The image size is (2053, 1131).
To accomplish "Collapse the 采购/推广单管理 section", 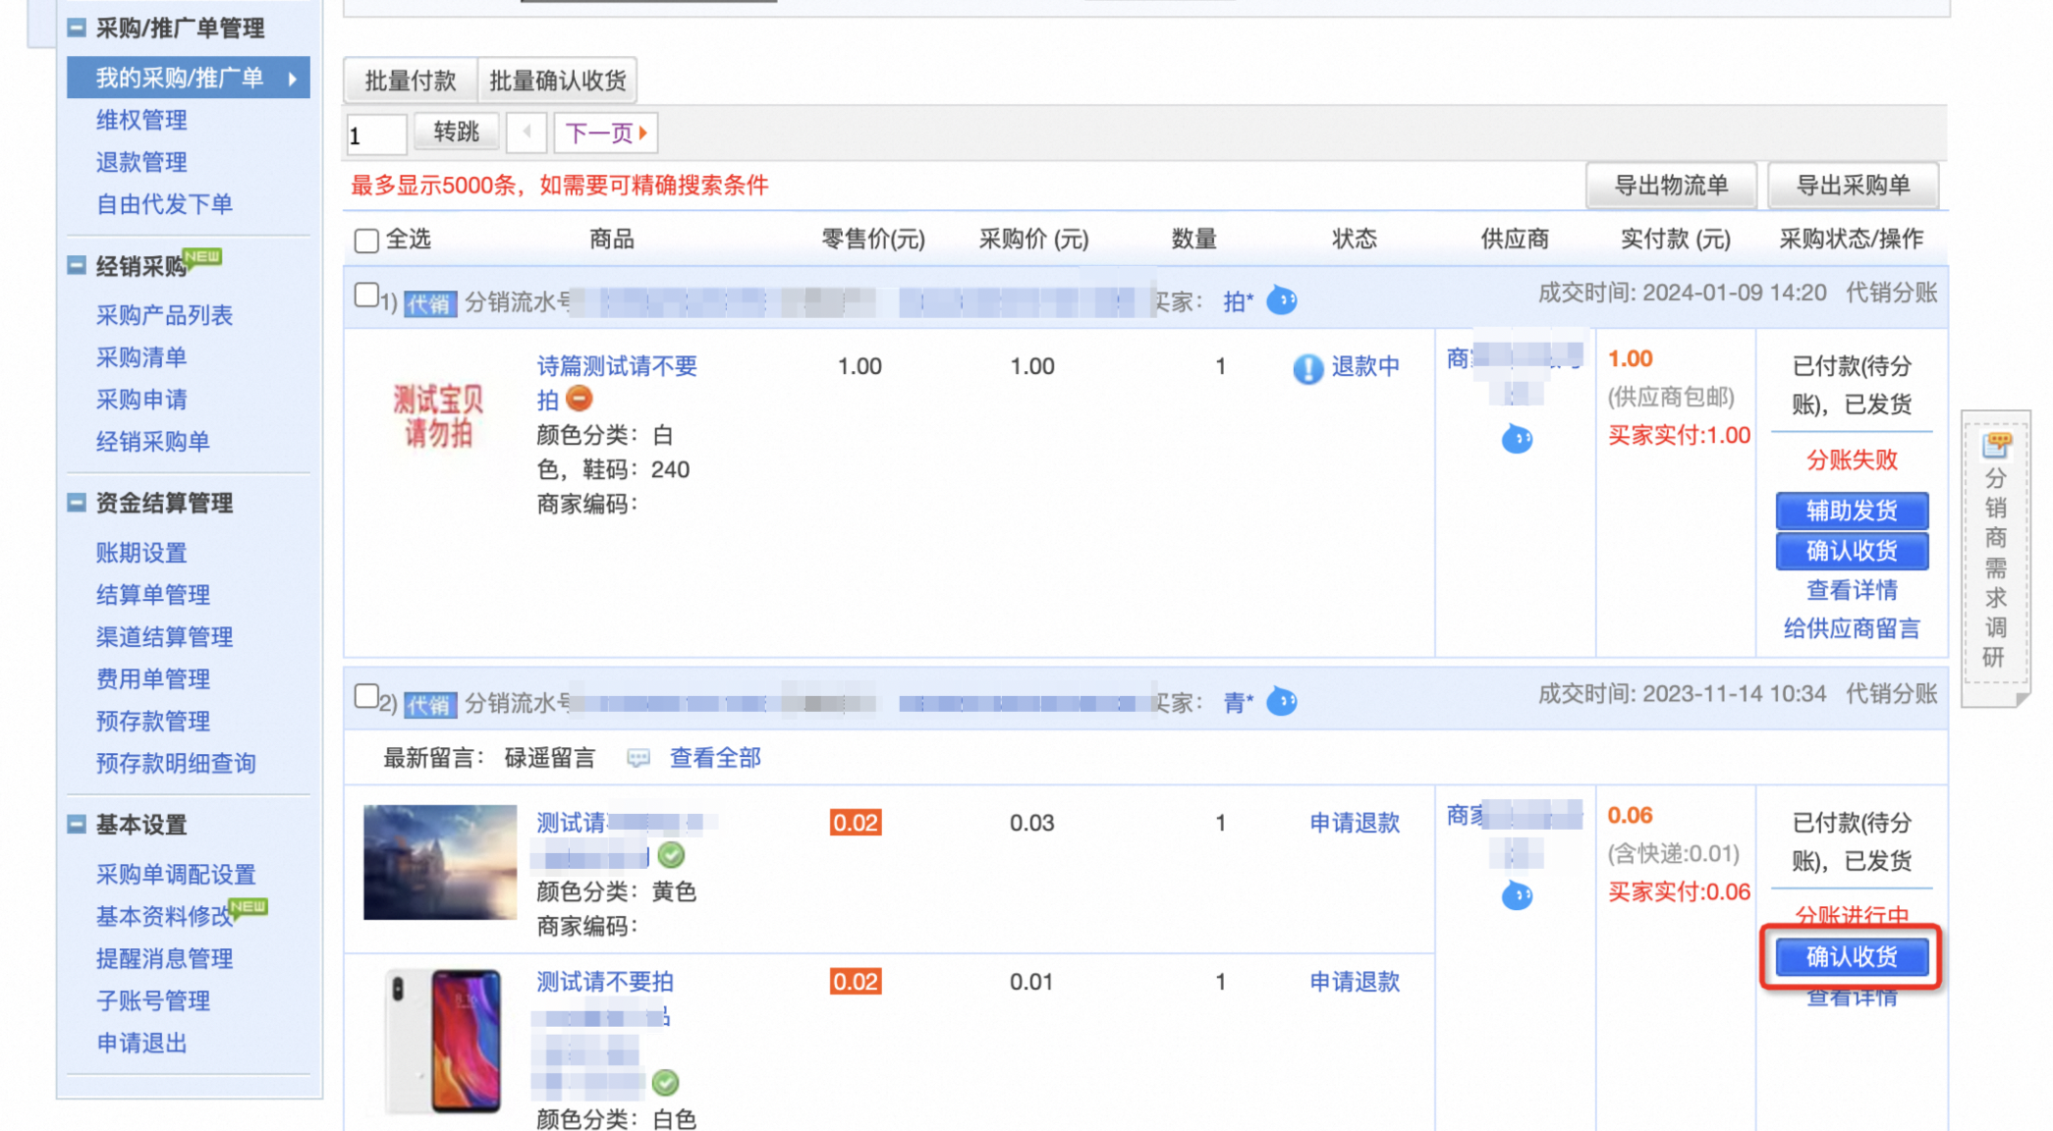I will 77,27.
